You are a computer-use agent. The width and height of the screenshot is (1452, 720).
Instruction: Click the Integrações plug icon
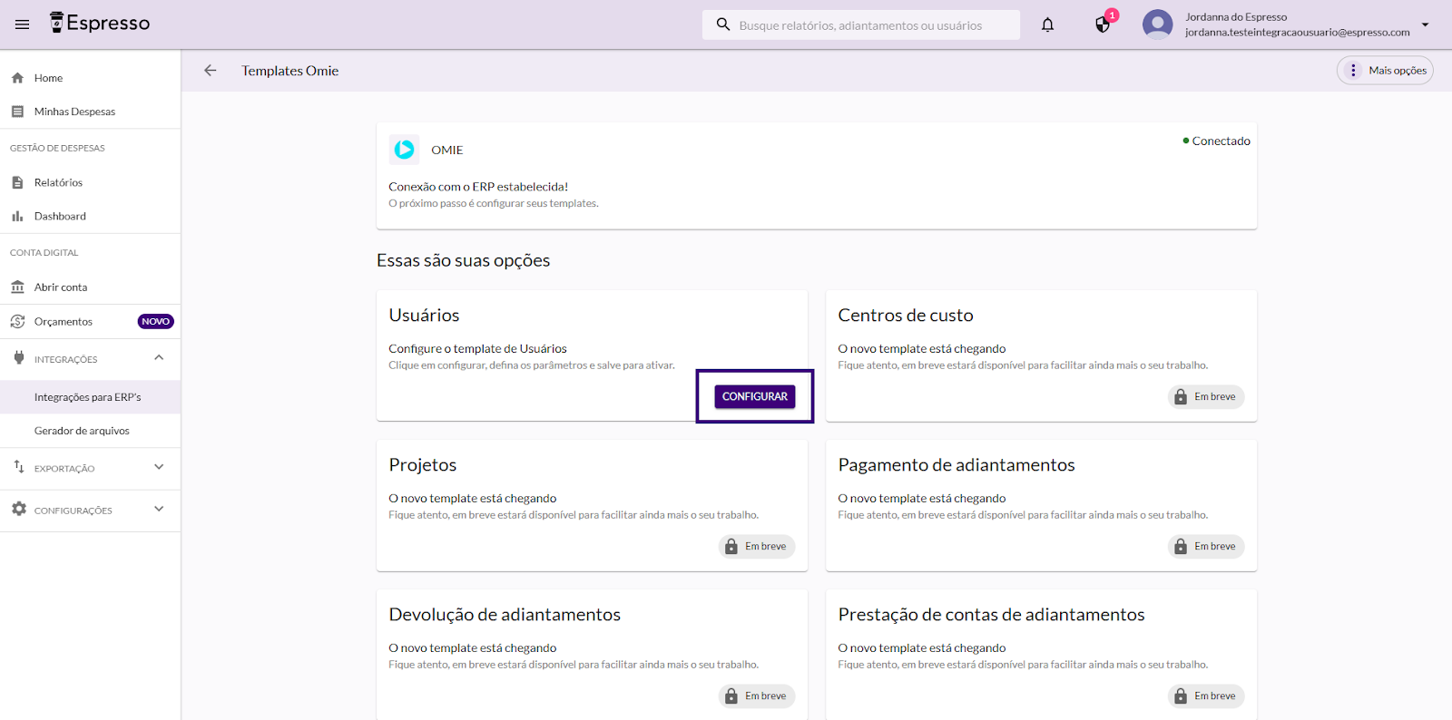(19, 357)
